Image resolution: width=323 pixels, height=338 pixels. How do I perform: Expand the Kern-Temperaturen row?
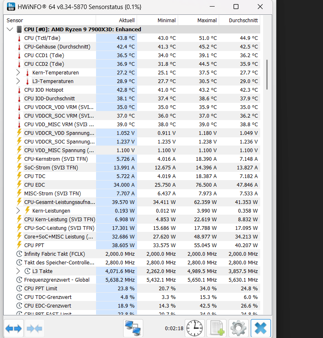tap(18, 73)
